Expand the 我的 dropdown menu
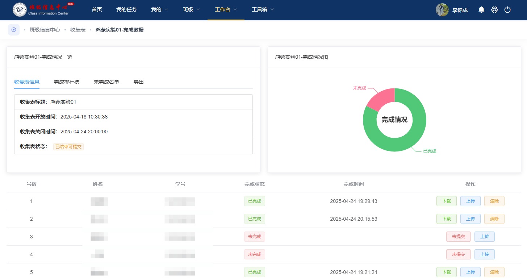527x279 pixels. (x=160, y=9)
